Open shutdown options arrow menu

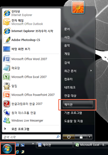(90, 137)
